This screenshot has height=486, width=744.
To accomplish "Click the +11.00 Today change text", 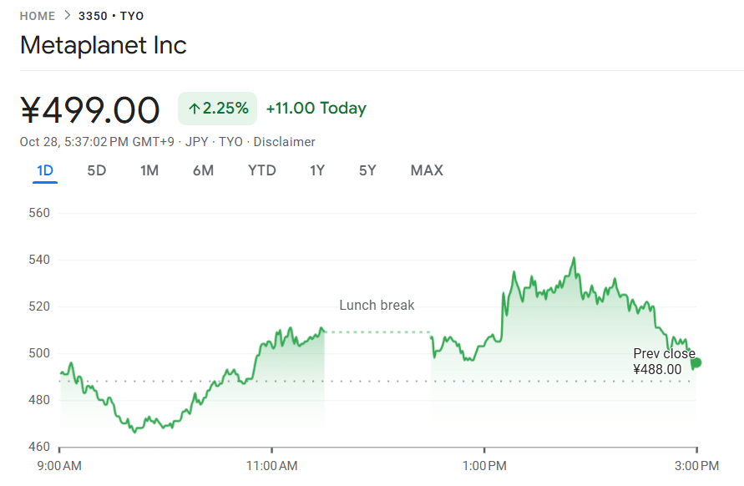I will pyautogui.click(x=316, y=109).
